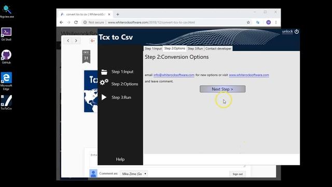Open Chrome three-dot menu
This screenshot has height=187, width=332.
pos(276,22)
